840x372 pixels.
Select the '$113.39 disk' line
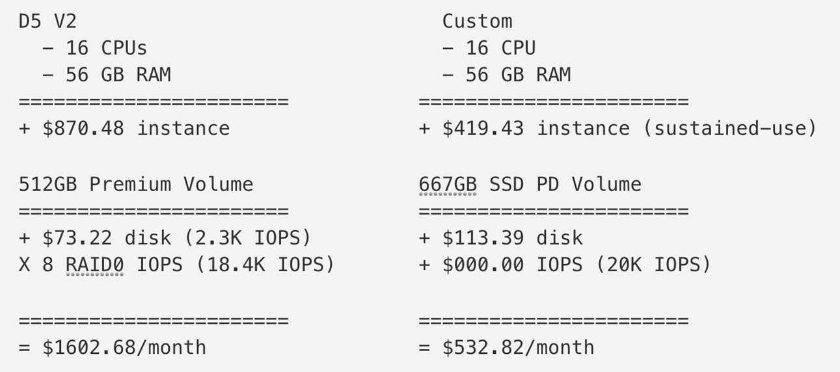(x=501, y=238)
